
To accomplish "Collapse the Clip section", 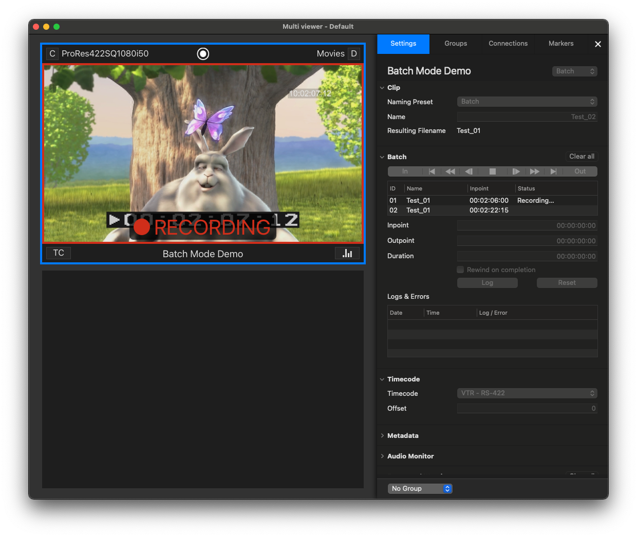I will click(x=382, y=88).
